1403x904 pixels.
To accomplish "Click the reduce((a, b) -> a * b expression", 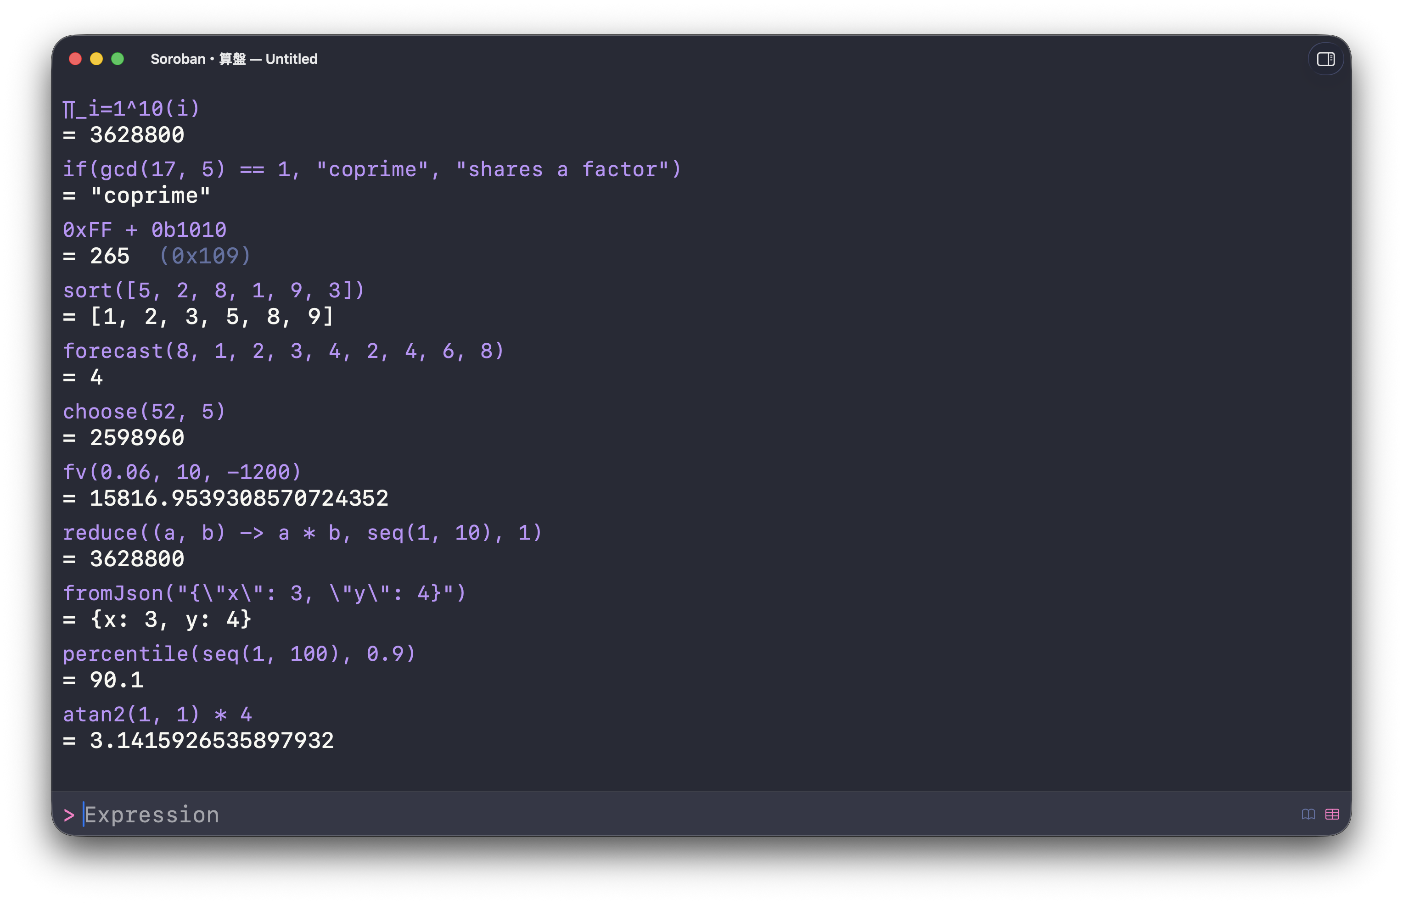I will [x=303, y=532].
